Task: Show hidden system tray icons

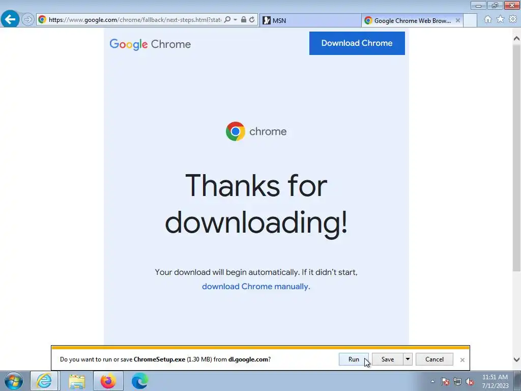Action: tap(432, 382)
